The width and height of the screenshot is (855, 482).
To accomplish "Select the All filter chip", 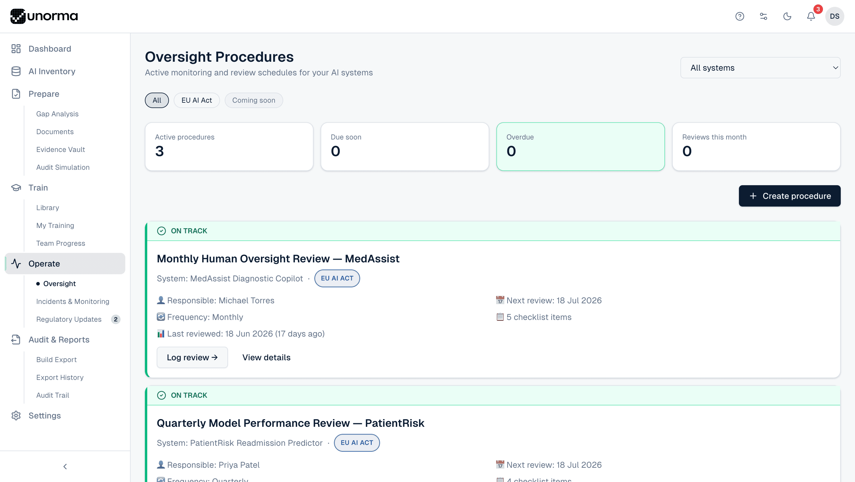I will coord(157,100).
